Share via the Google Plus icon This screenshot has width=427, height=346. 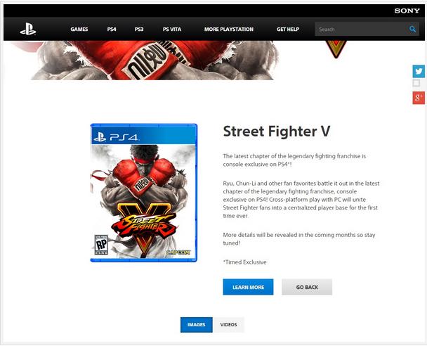coord(419,98)
